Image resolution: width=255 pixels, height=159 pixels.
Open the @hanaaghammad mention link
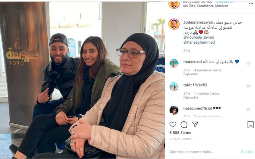(199, 42)
